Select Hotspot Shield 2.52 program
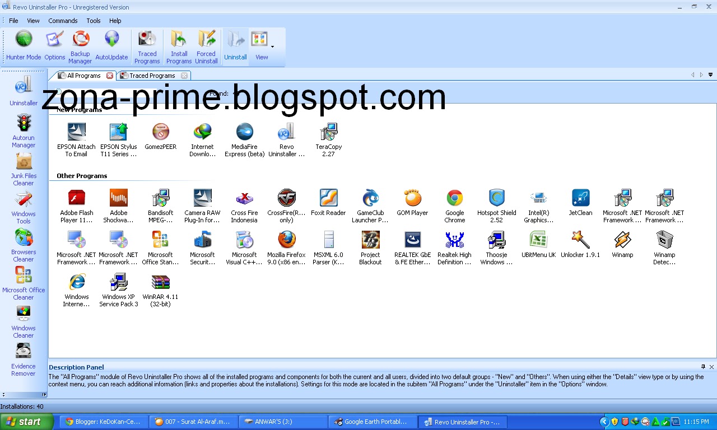This screenshot has width=717, height=430. pyautogui.click(x=496, y=206)
